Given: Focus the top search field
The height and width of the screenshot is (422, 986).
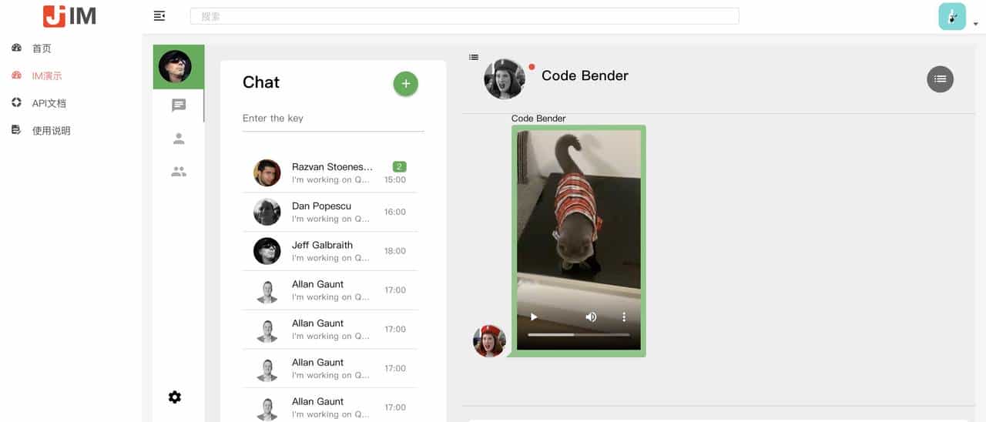Looking at the screenshot, I should click(x=464, y=15).
